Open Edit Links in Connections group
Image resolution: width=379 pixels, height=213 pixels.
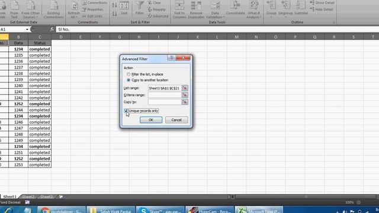pyautogui.click(x=92, y=16)
